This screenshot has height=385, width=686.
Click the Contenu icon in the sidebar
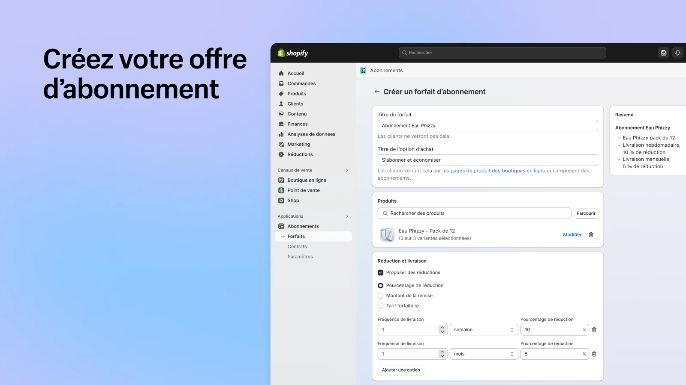281,114
